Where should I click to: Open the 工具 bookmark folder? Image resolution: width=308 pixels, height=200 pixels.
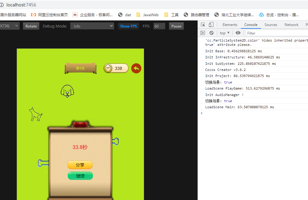point(171,15)
